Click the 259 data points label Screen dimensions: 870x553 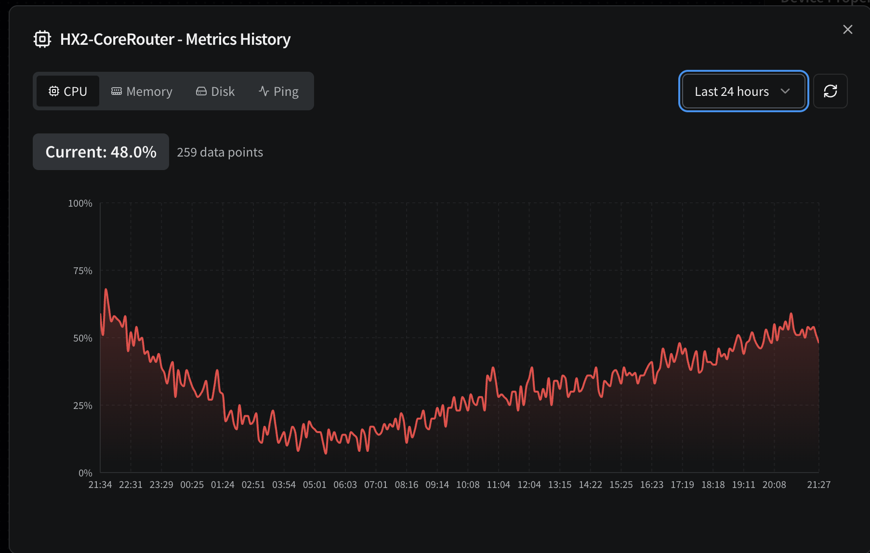pyautogui.click(x=220, y=152)
